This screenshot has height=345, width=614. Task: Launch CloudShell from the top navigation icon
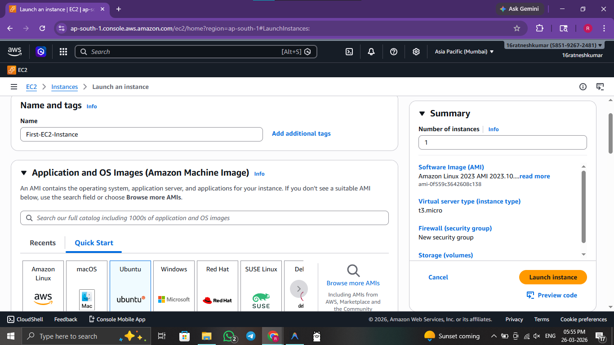[x=349, y=52]
